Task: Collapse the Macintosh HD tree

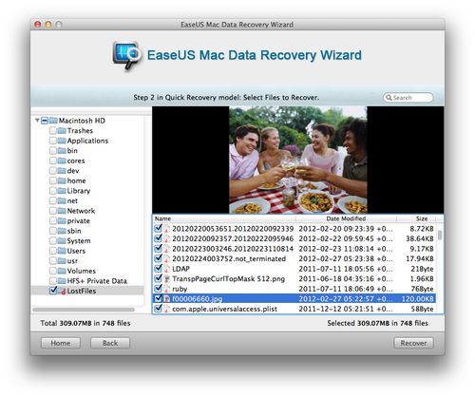Action: click(x=37, y=121)
